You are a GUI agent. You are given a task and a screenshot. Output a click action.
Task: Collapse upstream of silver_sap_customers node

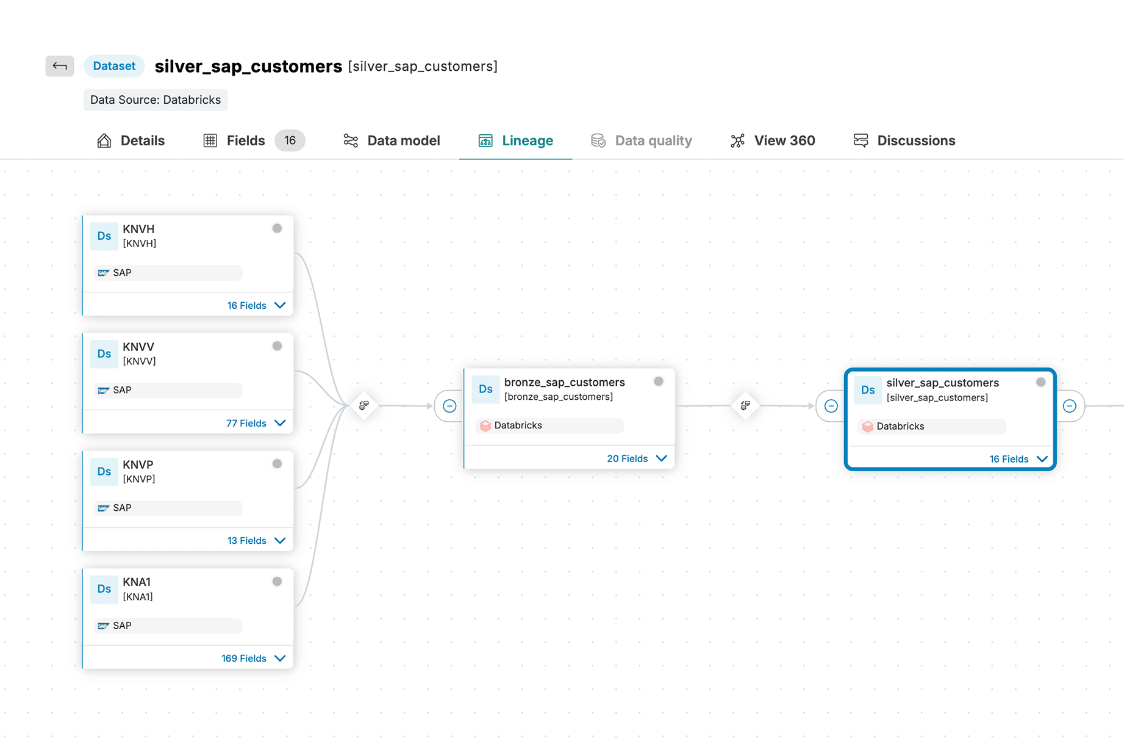831,406
